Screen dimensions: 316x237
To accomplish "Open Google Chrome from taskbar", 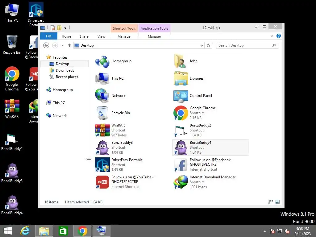I will tap(82, 231).
